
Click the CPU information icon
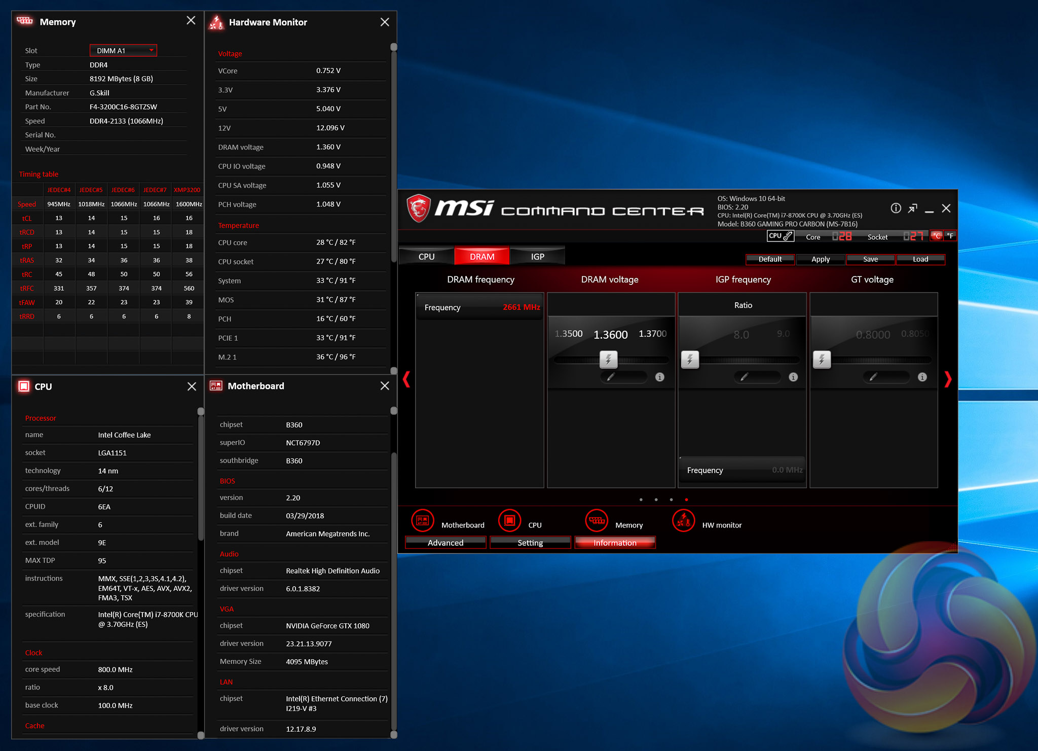[x=510, y=521]
